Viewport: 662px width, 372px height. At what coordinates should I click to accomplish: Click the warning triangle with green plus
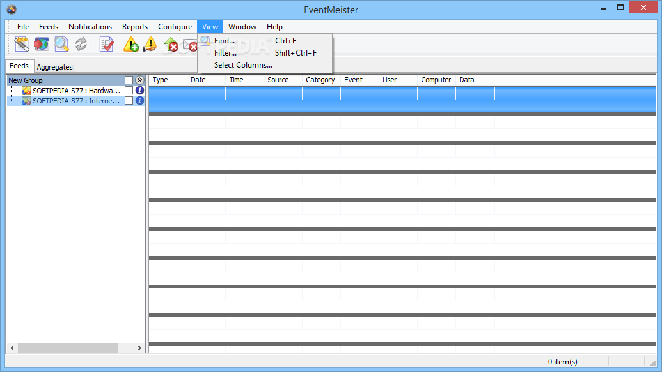coord(131,44)
